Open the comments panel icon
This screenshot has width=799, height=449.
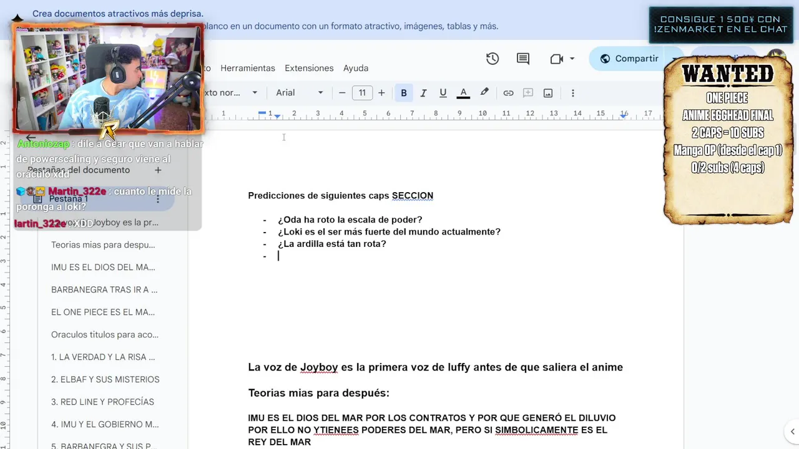(523, 59)
